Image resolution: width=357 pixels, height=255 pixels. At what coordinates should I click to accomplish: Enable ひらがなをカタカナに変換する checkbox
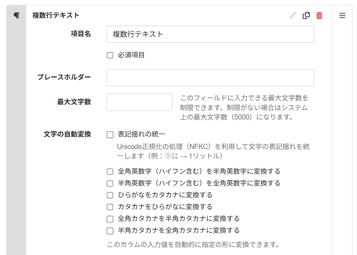110,195
